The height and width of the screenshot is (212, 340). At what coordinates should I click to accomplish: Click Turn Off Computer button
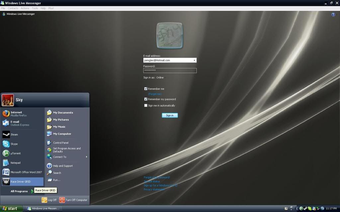[73, 200]
